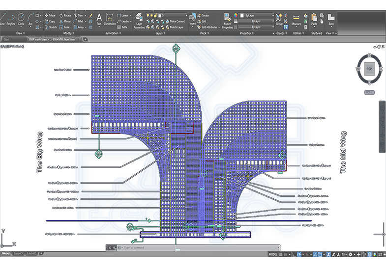Open the Layout2 tab
386x267 pixels.
31,253
